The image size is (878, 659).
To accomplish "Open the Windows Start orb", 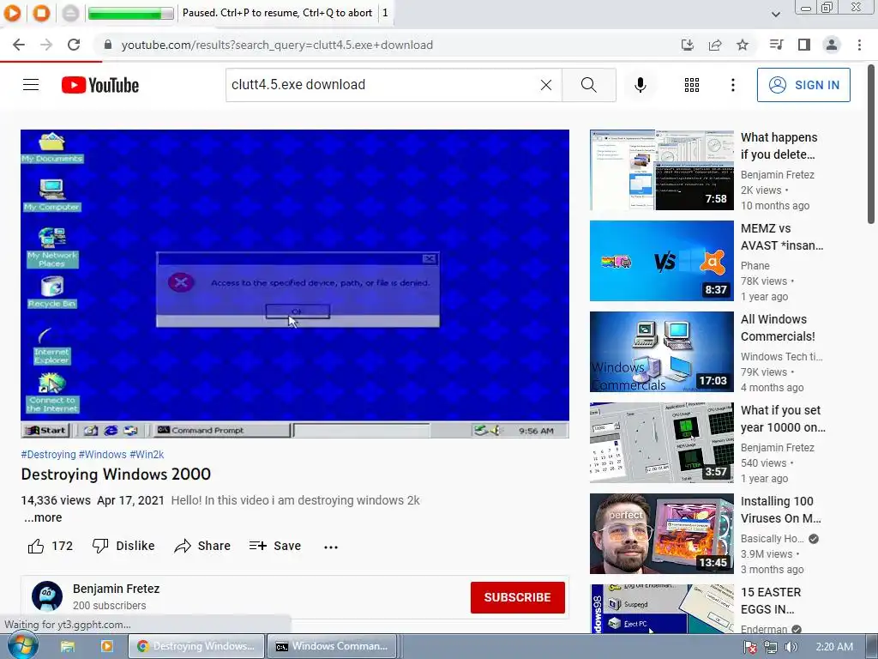I will click(x=22, y=646).
